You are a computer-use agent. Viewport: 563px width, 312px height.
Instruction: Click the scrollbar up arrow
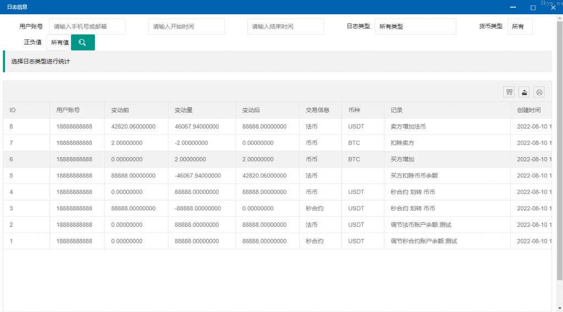[x=559, y=18]
